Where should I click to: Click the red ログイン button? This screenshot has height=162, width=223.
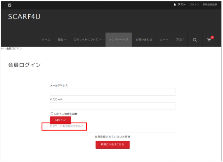coord(61,120)
